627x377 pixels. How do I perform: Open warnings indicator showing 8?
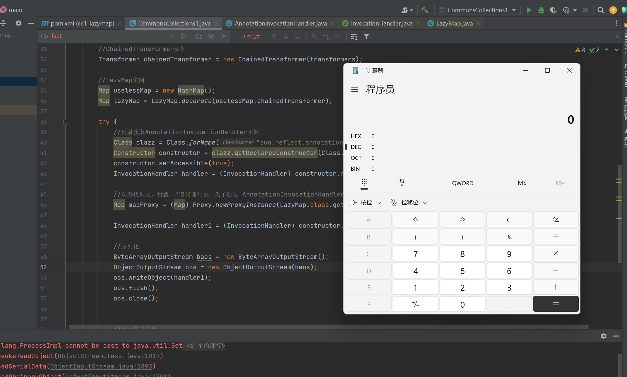point(580,50)
